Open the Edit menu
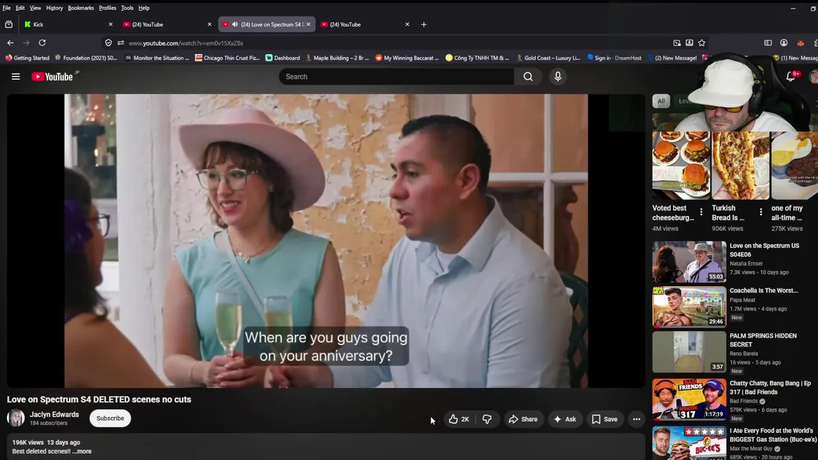 (x=20, y=8)
